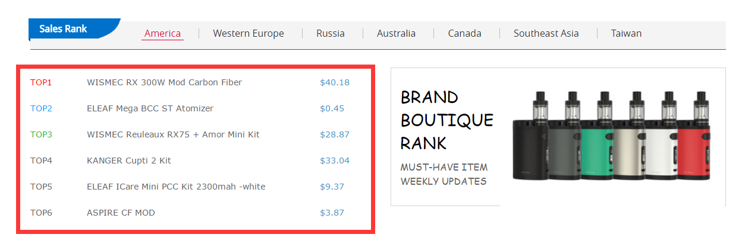Select the America region tab

click(162, 34)
